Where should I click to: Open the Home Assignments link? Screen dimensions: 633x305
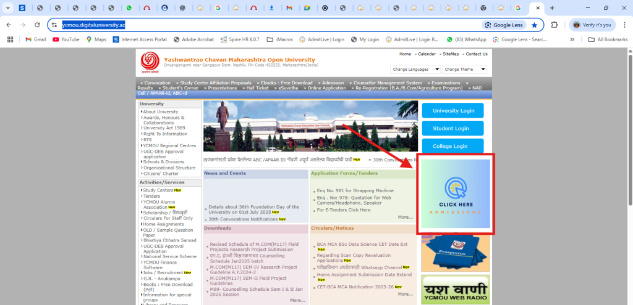click(x=163, y=224)
